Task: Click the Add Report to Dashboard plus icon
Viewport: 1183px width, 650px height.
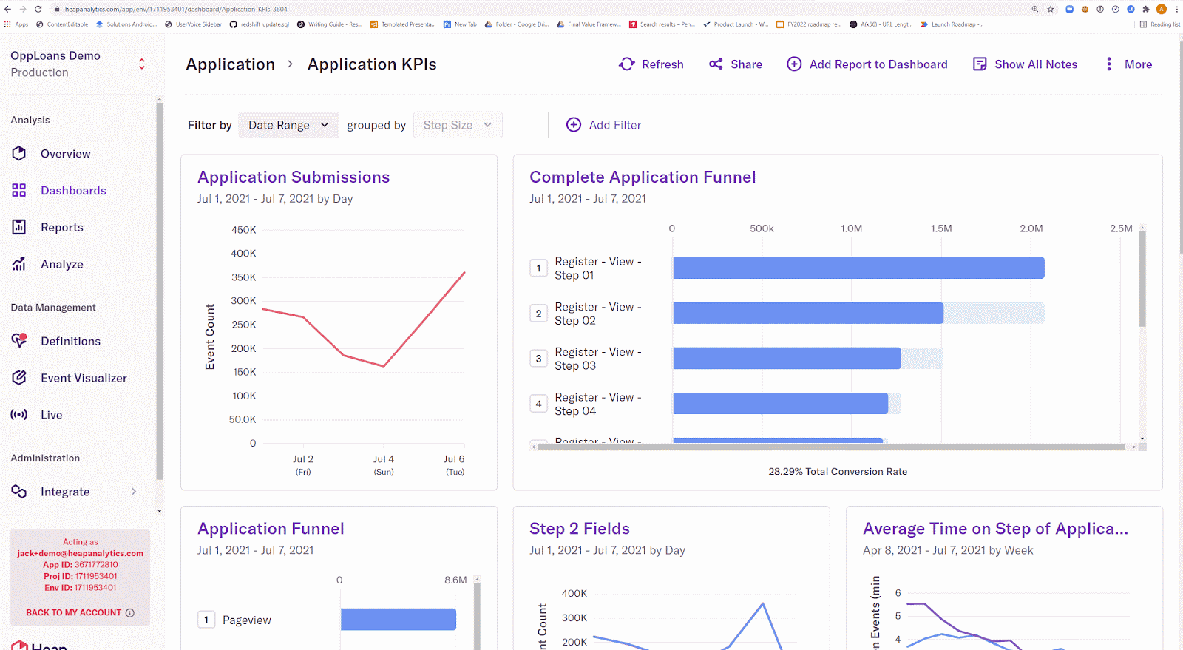Action: [x=794, y=64]
